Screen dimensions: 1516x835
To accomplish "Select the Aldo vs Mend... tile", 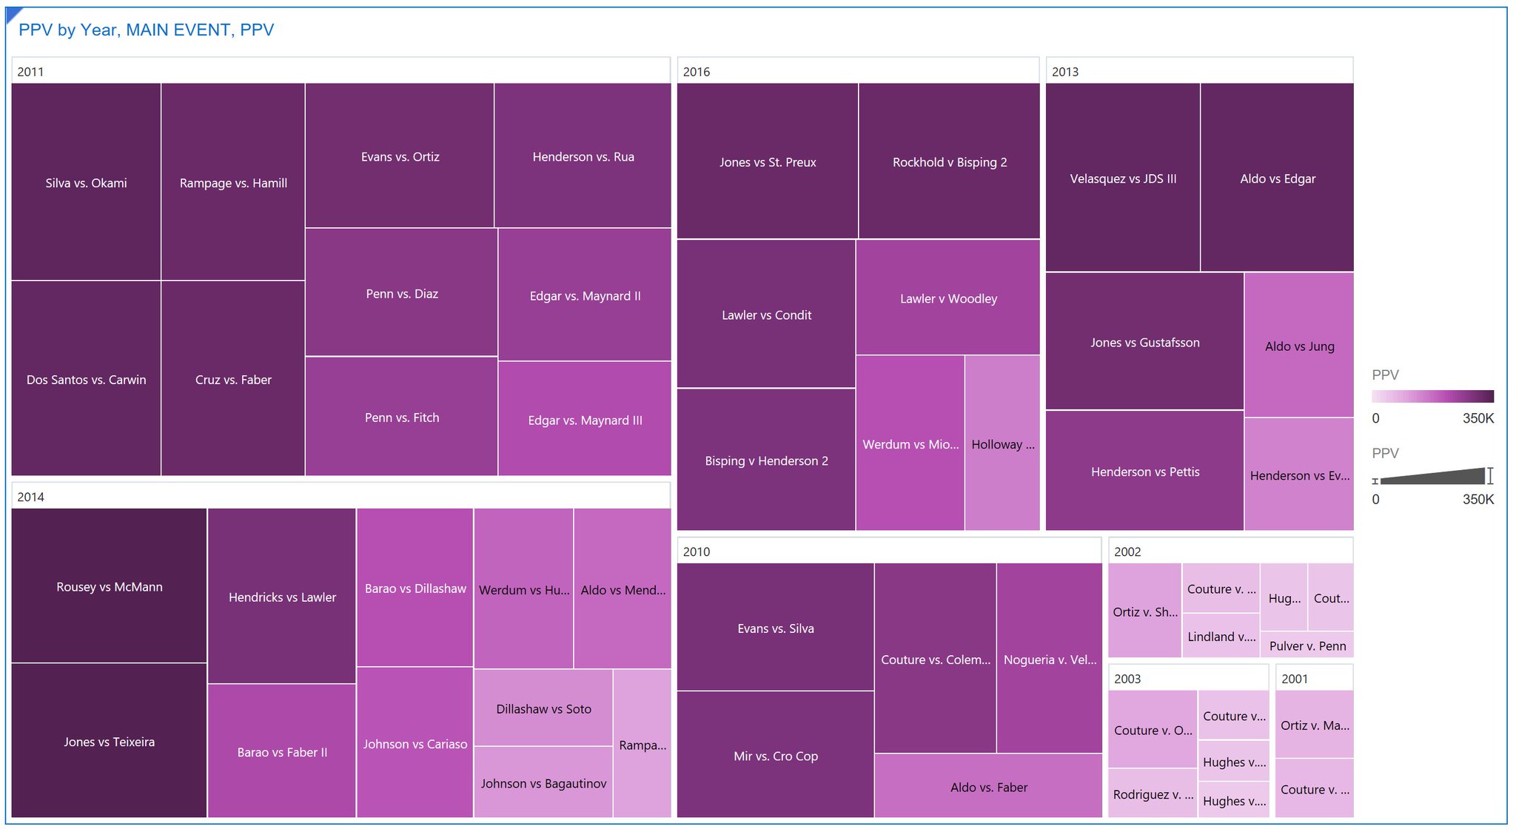I will tap(623, 588).
